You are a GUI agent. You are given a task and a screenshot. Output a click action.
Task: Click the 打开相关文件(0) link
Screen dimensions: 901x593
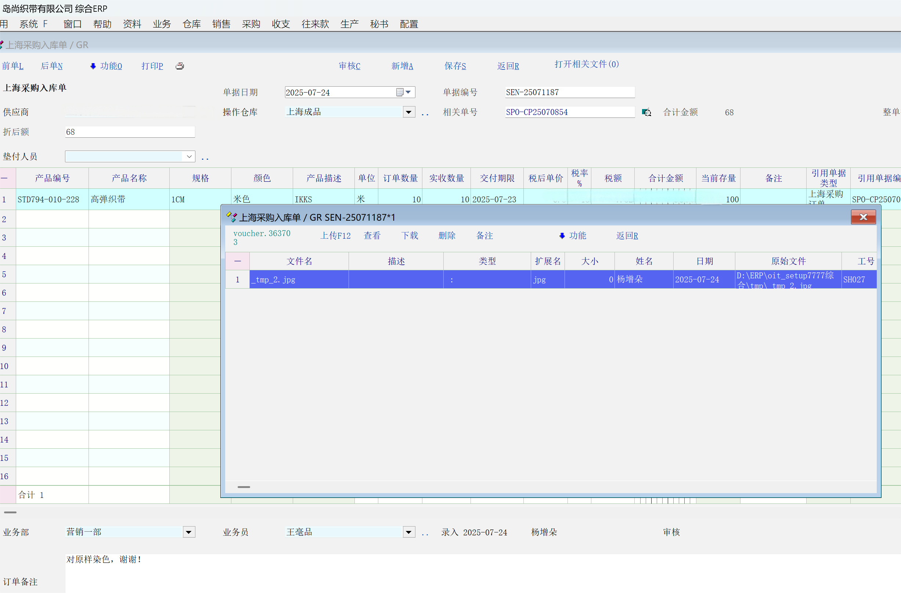pos(587,64)
